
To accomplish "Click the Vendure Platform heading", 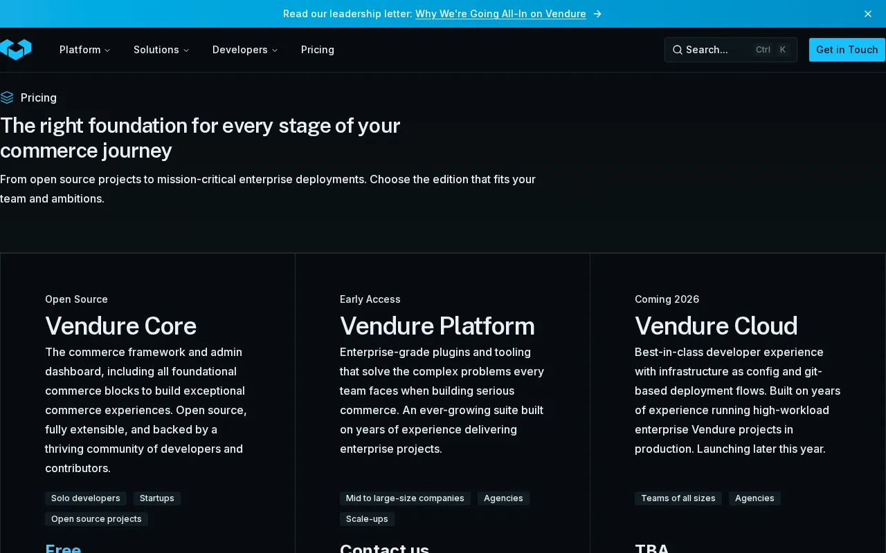I will (437, 326).
